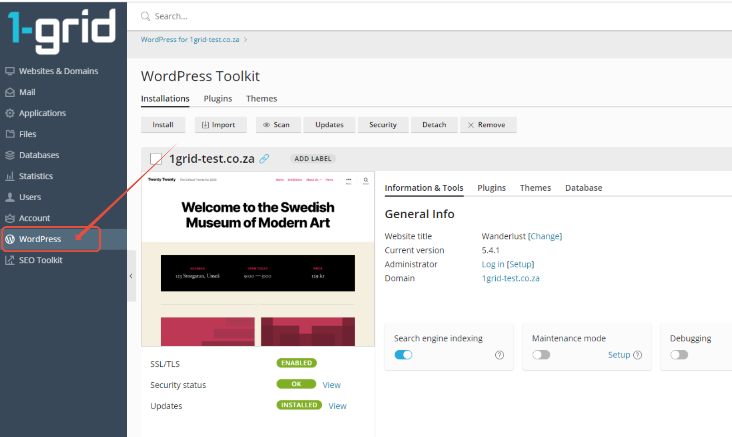The height and width of the screenshot is (437, 732).
Task: Select the Information & Tools tab
Action: 424,188
